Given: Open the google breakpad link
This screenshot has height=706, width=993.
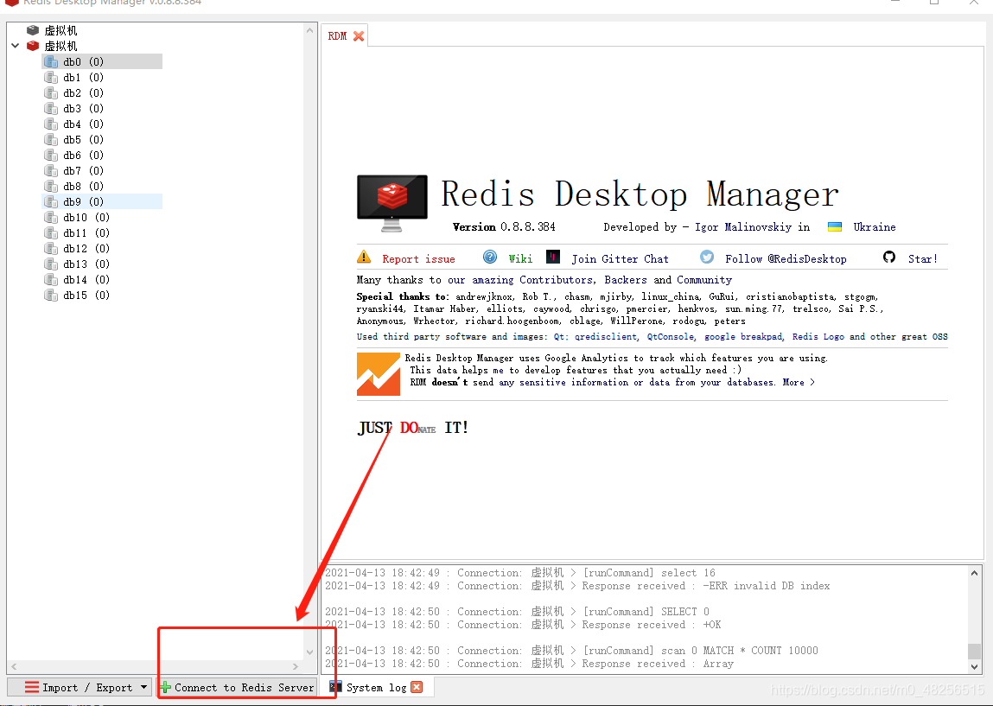Looking at the screenshot, I should click(x=743, y=337).
